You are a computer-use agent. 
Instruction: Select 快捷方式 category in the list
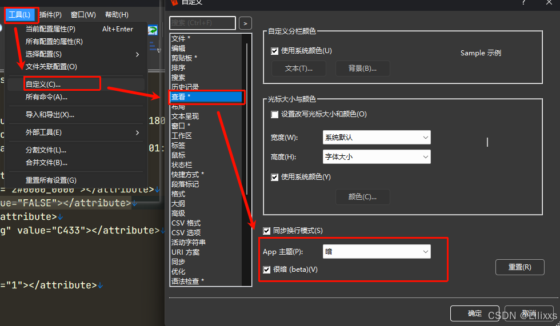(x=206, y=174)
